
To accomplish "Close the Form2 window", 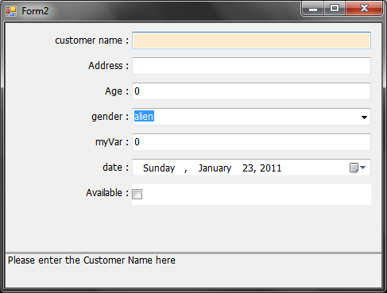I will (x=364, y=9).
